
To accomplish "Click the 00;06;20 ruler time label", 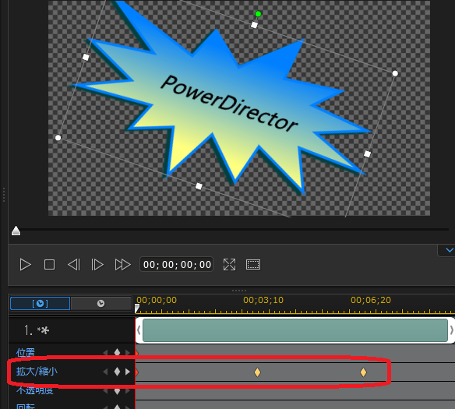I will (371, 300).
